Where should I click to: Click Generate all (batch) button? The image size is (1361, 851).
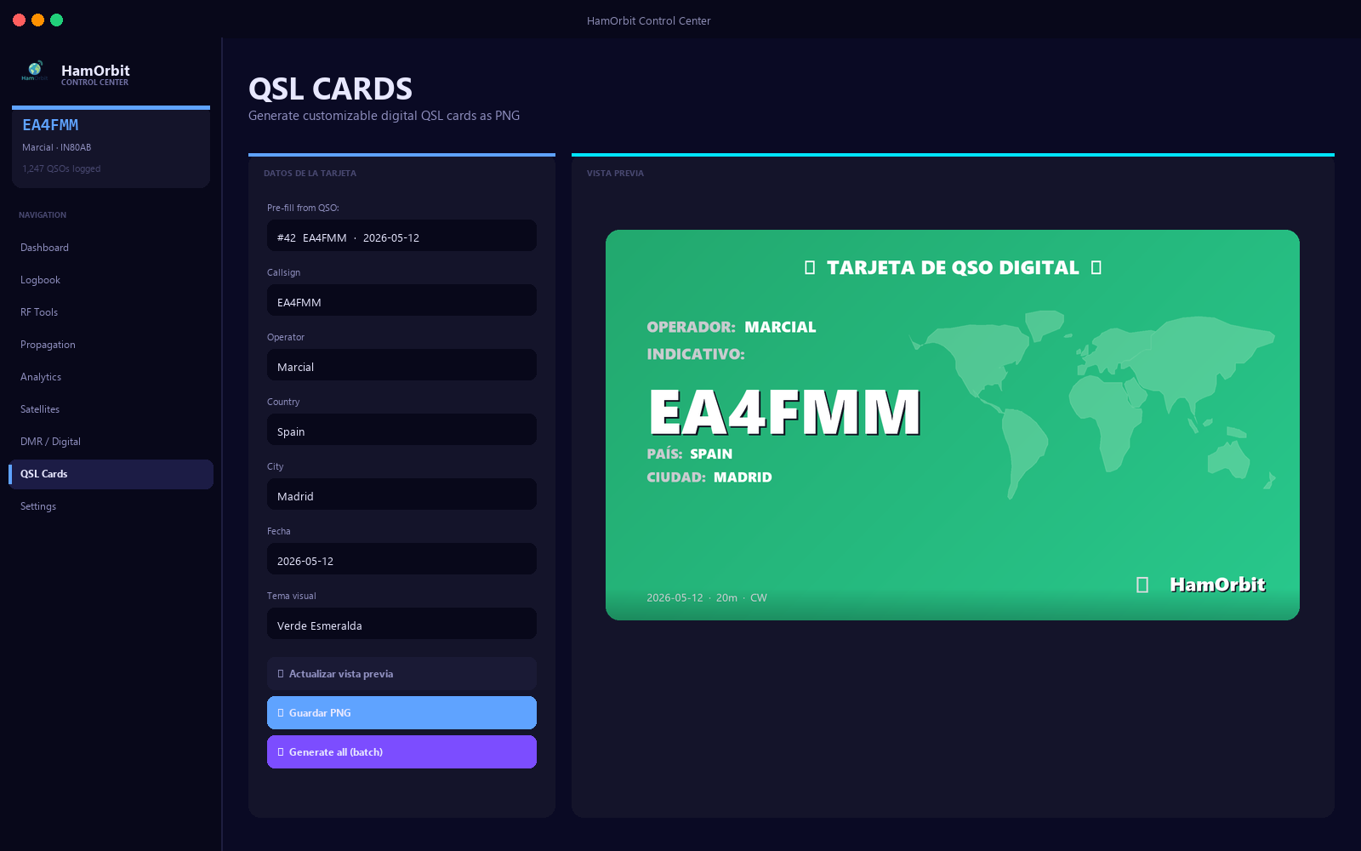coord(401,751)
